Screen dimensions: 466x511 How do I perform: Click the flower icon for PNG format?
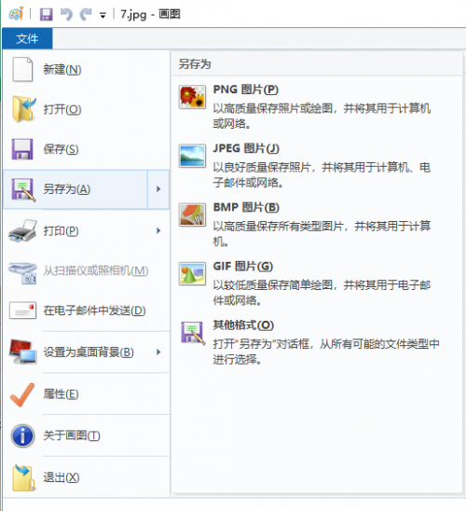[x=192, y=97]
